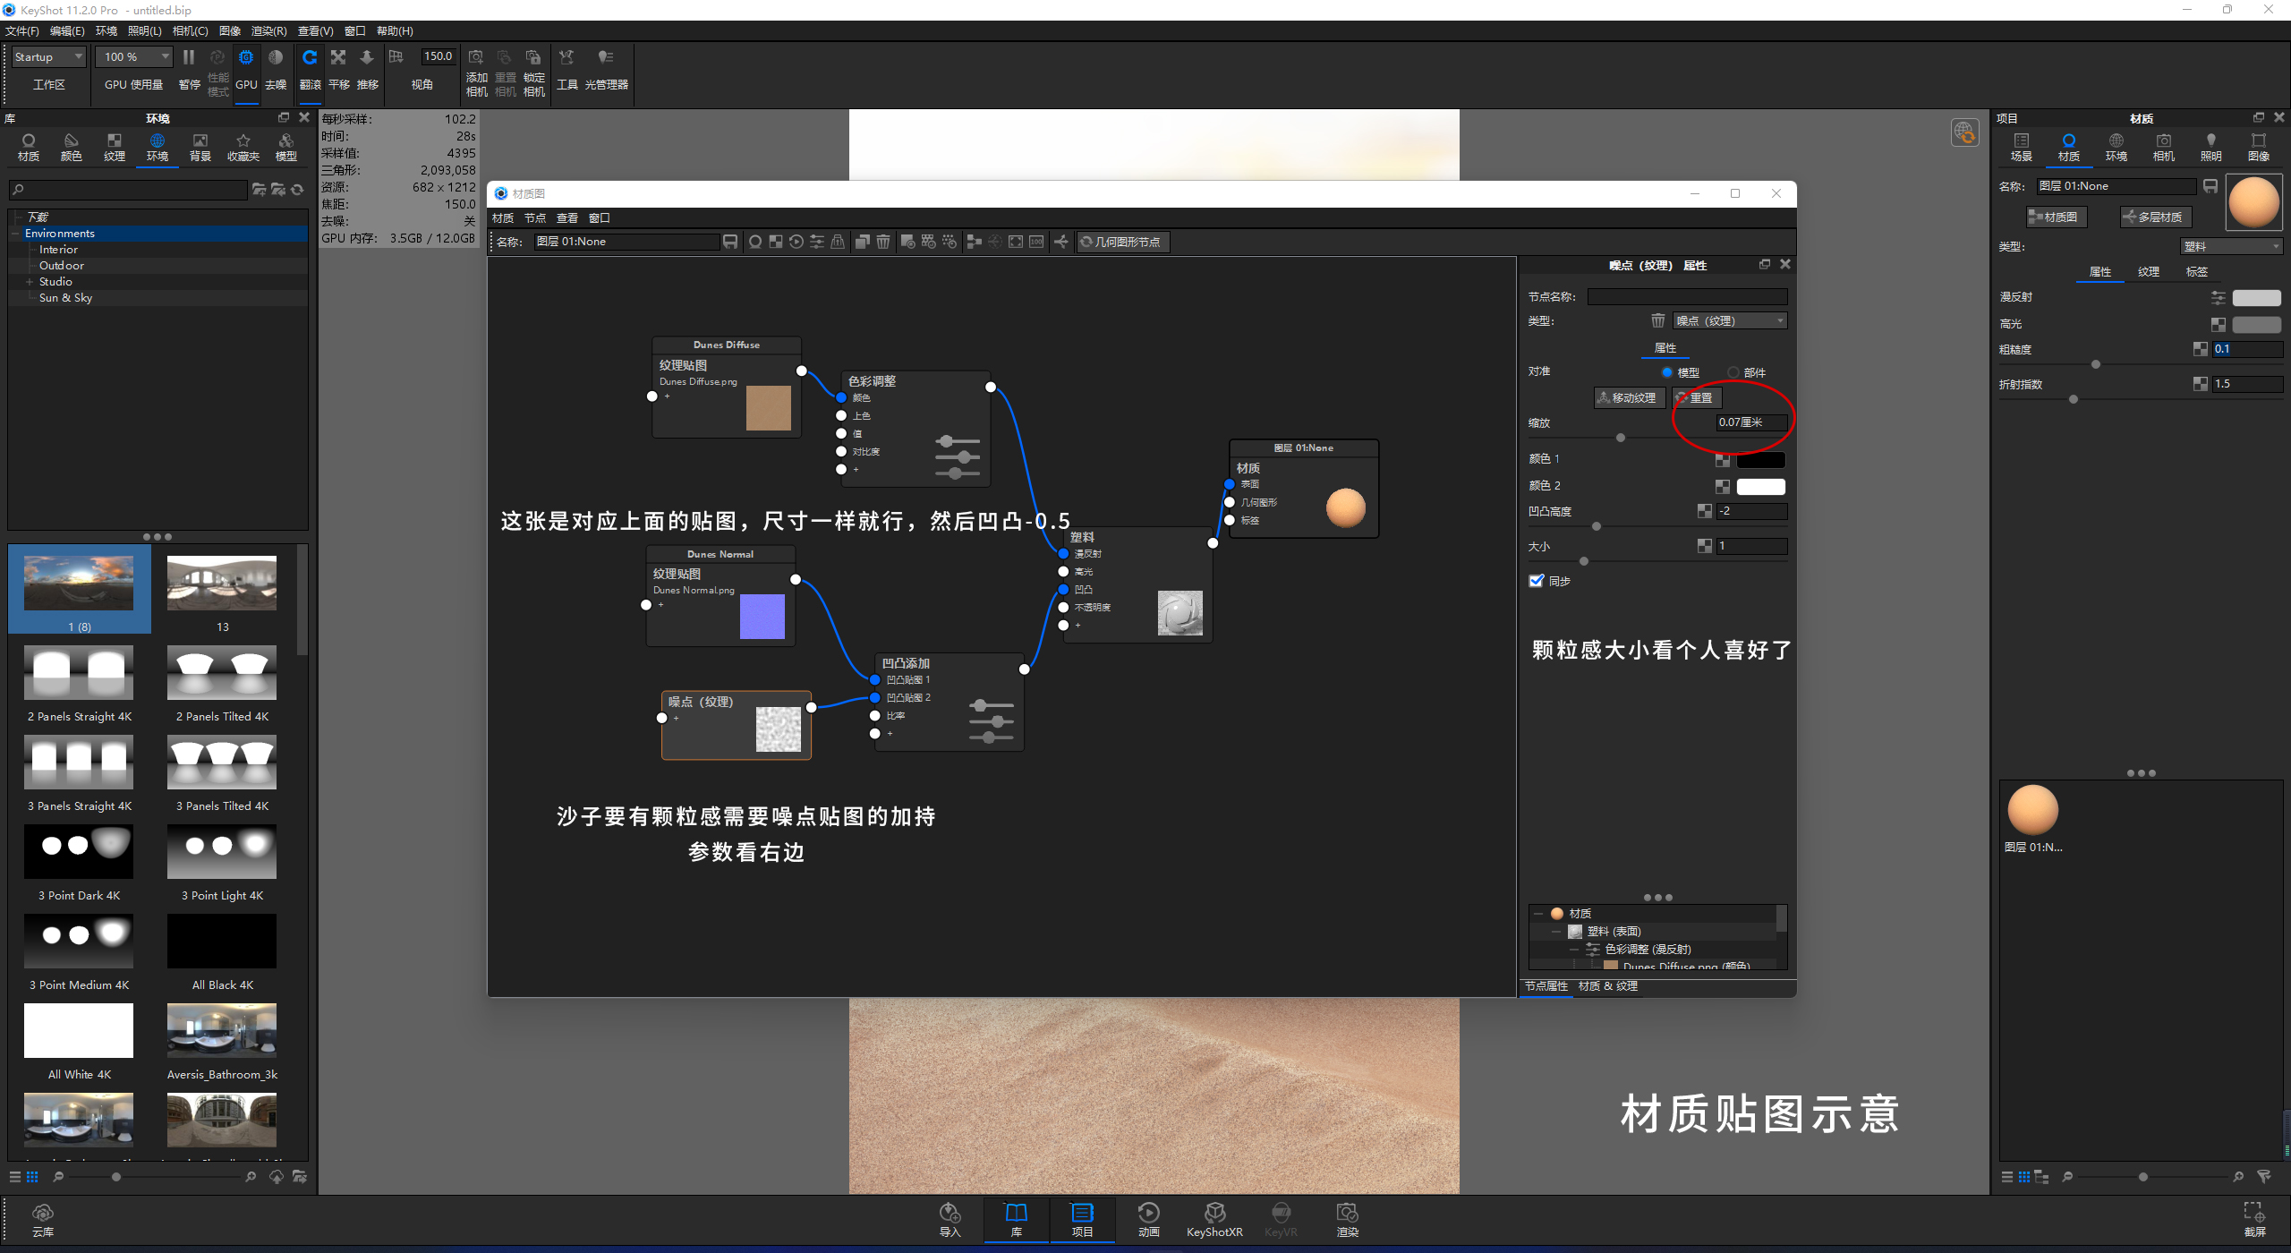Click the Color 2 (颜色 2) white swatch
This screenshot has width=2291, height=1253.
tap(1760, 487)
